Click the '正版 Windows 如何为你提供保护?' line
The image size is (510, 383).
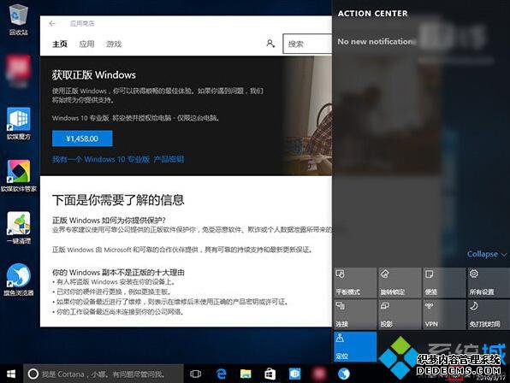click(109, 221)
